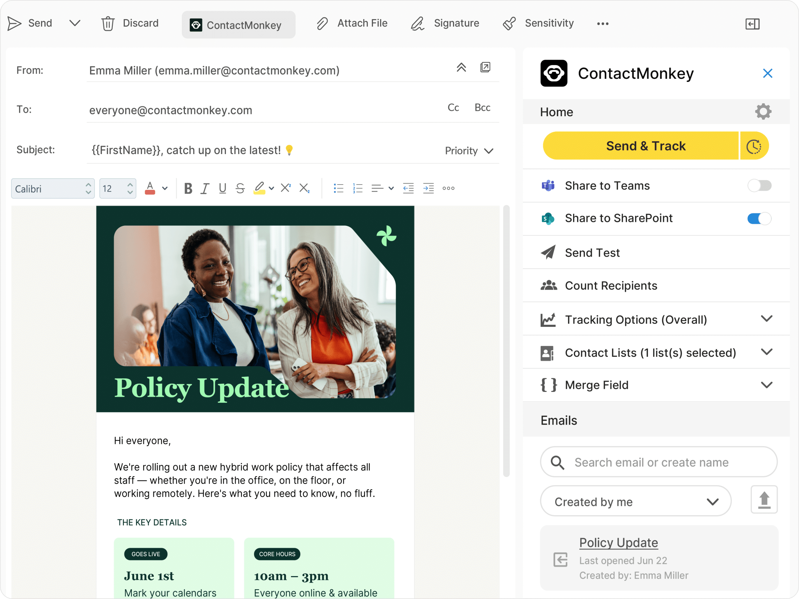Open the Policy Update email link
This screenshot has width=799, height=599.
[618, 542]
